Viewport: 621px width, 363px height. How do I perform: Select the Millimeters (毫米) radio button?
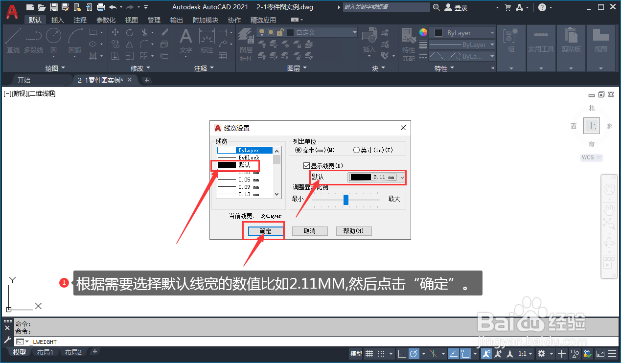tap(299, 150)
